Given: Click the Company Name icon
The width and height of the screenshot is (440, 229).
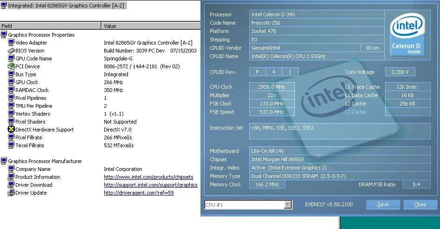Looking at the screenshot, I should [11, 169].
